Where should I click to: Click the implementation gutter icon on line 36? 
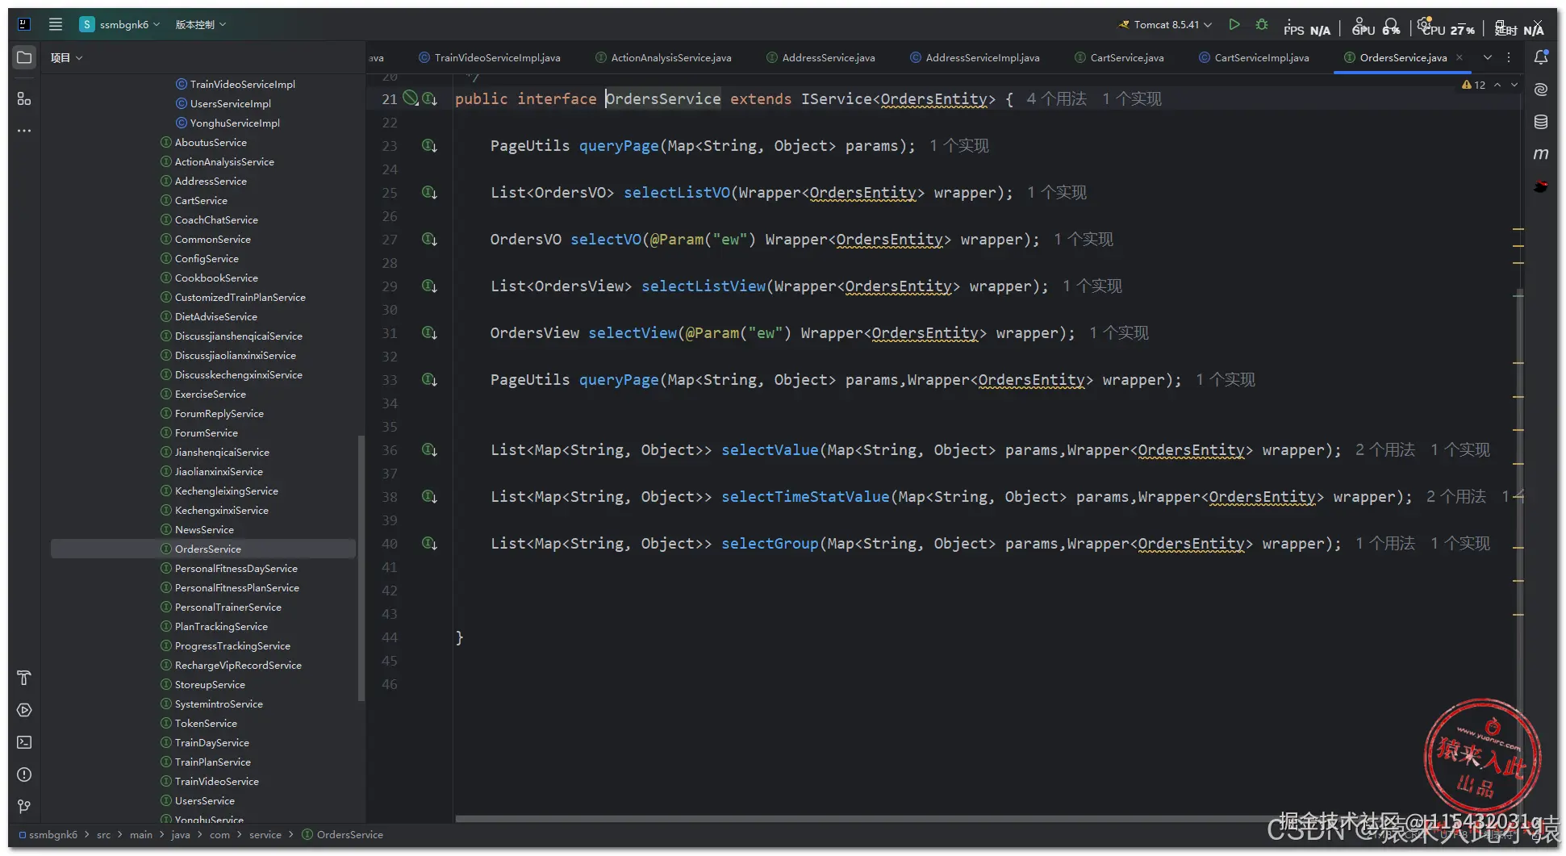pos(429,450)
